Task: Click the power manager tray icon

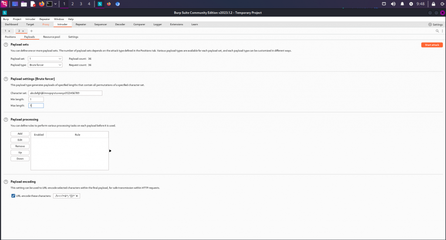Action: tap(411, 4)
